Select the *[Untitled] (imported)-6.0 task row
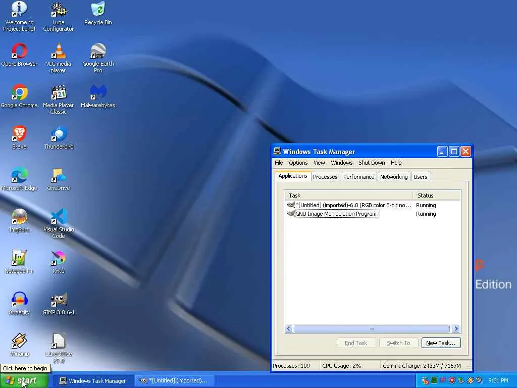This screenshot has width=517, height=388. pos(373,205)
